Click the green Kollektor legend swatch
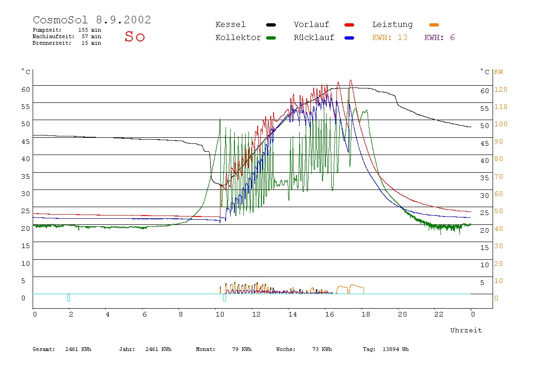This screenshot has height=378, width=535. pos(271,38)
